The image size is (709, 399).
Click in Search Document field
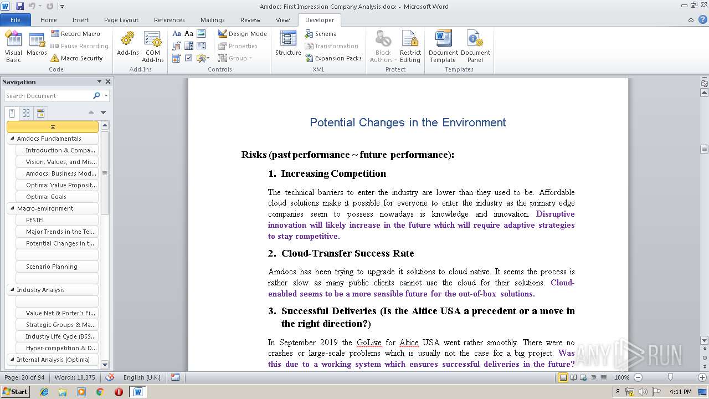(49, 96)
